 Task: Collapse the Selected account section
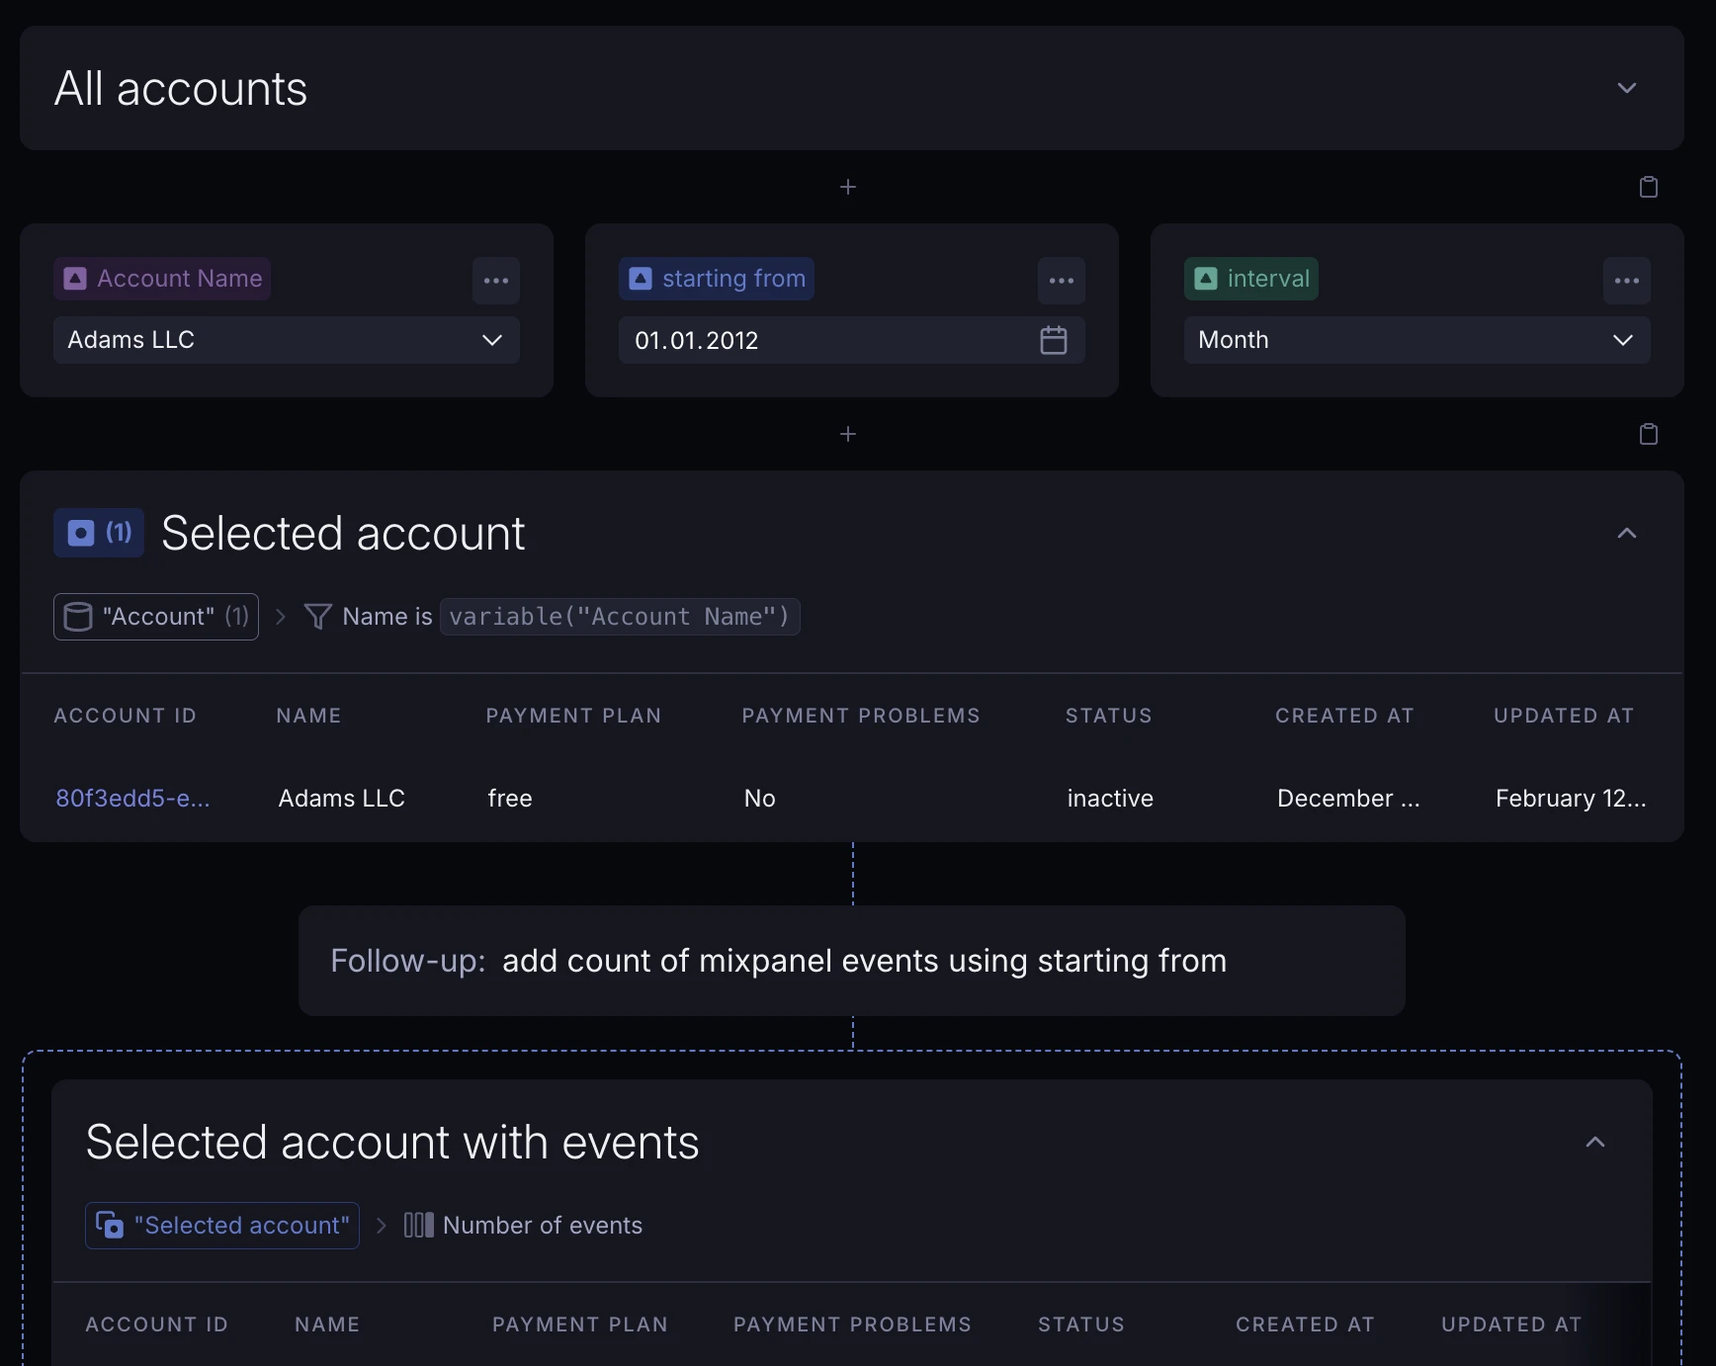pos(1626,533)
